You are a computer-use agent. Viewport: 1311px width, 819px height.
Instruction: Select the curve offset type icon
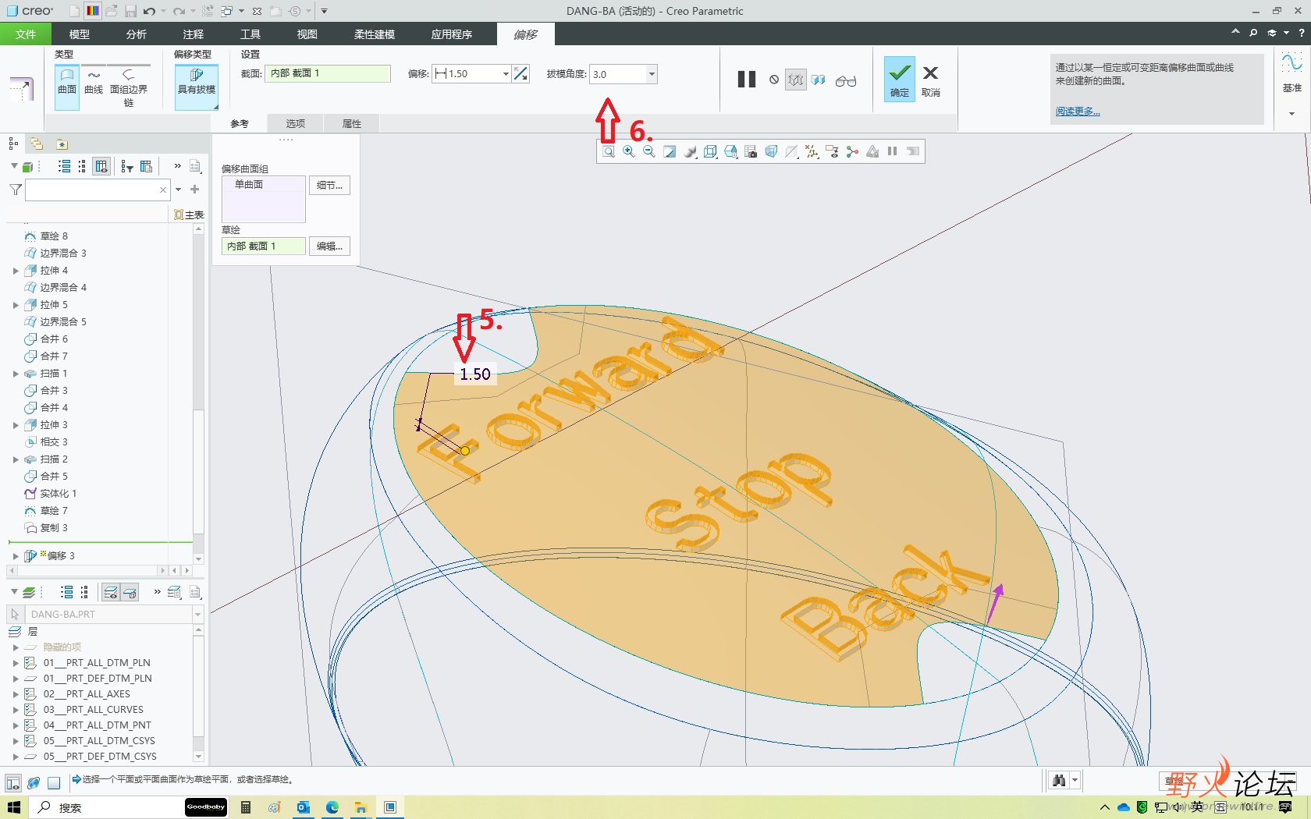point(94,81)
